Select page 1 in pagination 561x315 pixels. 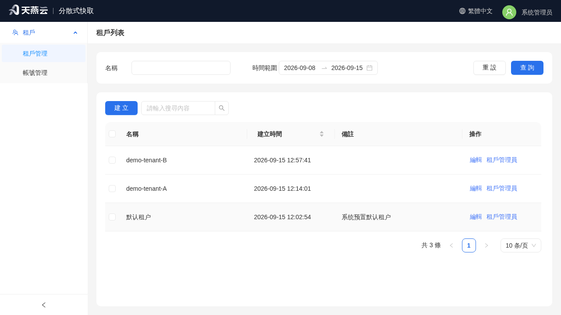(469, 245)
